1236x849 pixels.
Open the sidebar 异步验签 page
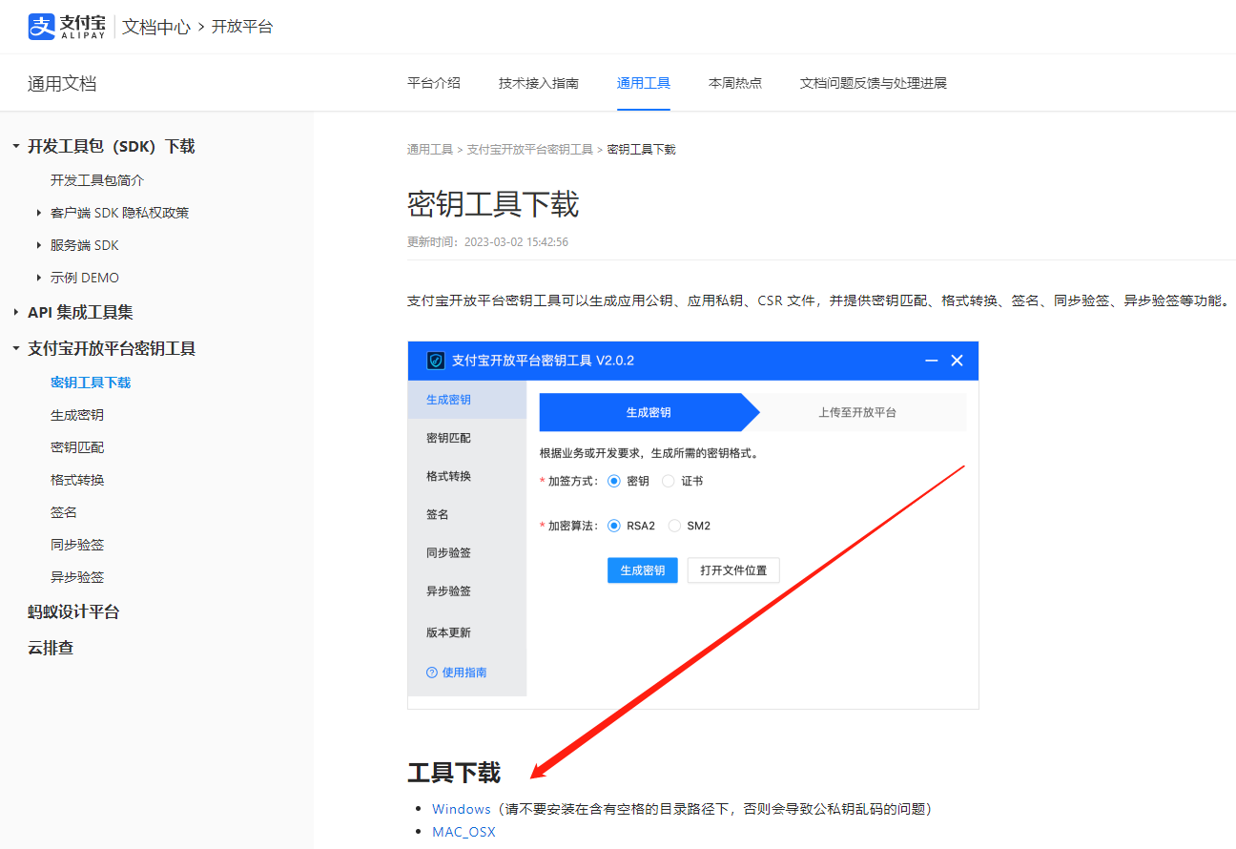click(77, 577)
